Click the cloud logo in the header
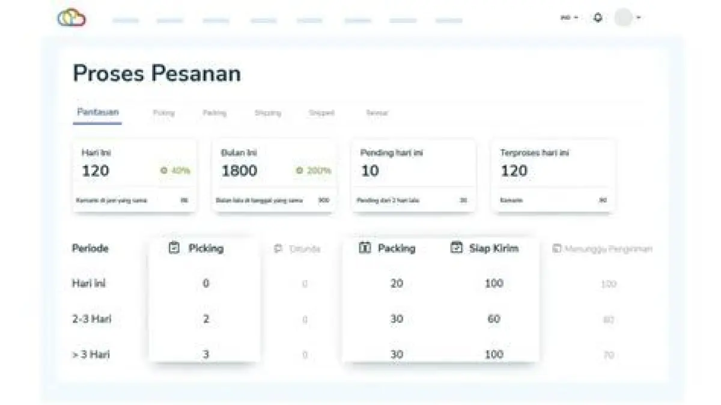The image size is (721, 405). tap(71, 18)
